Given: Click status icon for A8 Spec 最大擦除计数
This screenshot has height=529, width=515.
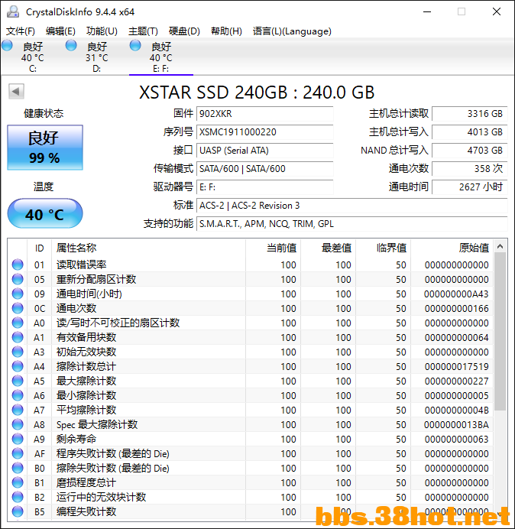Looking at the screenshot, I should [18, 424].
